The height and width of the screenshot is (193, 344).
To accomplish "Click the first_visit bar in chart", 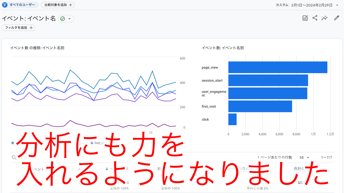I will [260, 106].
